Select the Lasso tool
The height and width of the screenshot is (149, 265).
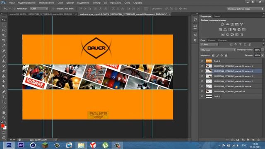[x=4, y=30]
